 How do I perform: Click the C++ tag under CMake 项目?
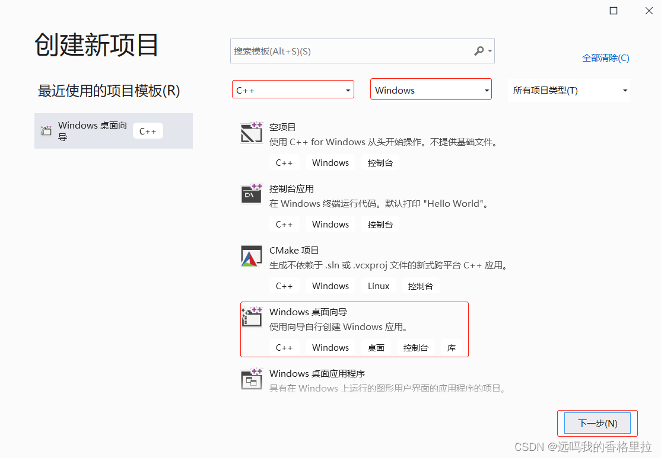click(284, 286)
